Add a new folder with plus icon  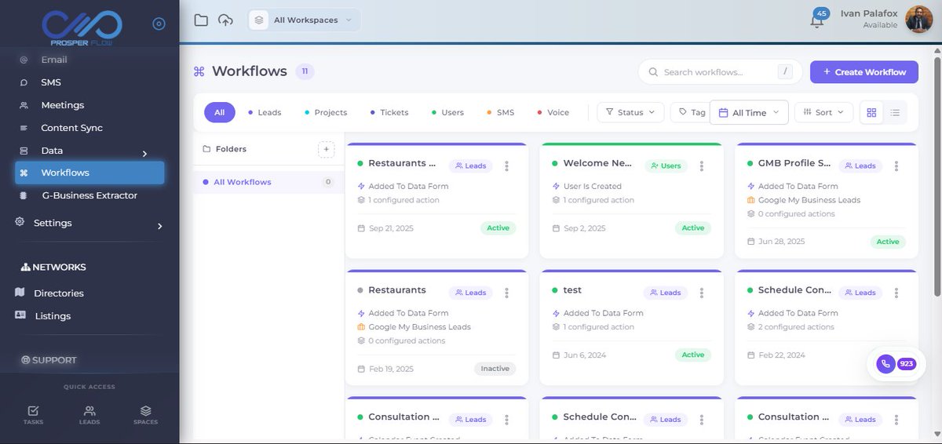[x=327, y=149]
